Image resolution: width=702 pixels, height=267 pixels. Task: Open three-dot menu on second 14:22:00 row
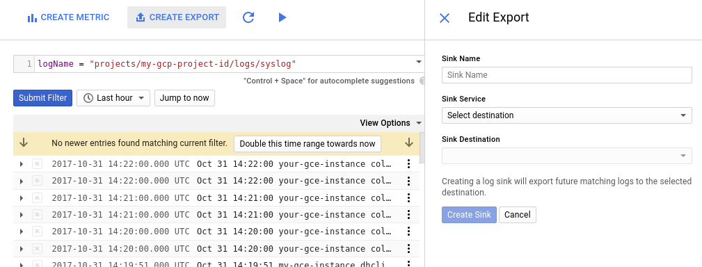coord(408,181)
